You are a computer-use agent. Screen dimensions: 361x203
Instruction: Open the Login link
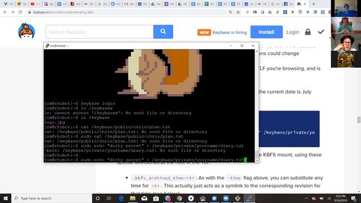(293, 32)
